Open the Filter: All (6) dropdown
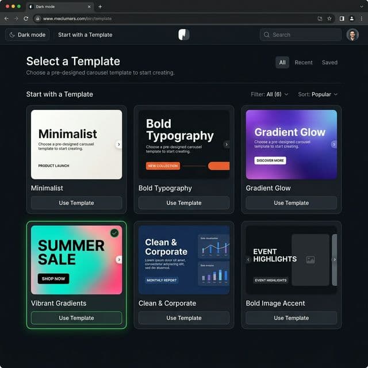Viewport: 368px width, 368px height. pos(270,94)
